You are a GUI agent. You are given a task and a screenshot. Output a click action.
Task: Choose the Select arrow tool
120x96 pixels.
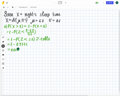pyautogui.click(x=3, y=46)
